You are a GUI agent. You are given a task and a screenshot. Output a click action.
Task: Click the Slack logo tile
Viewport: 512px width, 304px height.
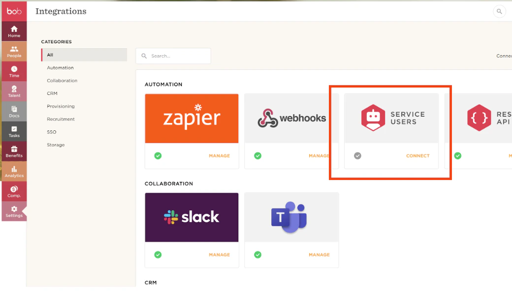click(192, 217)
